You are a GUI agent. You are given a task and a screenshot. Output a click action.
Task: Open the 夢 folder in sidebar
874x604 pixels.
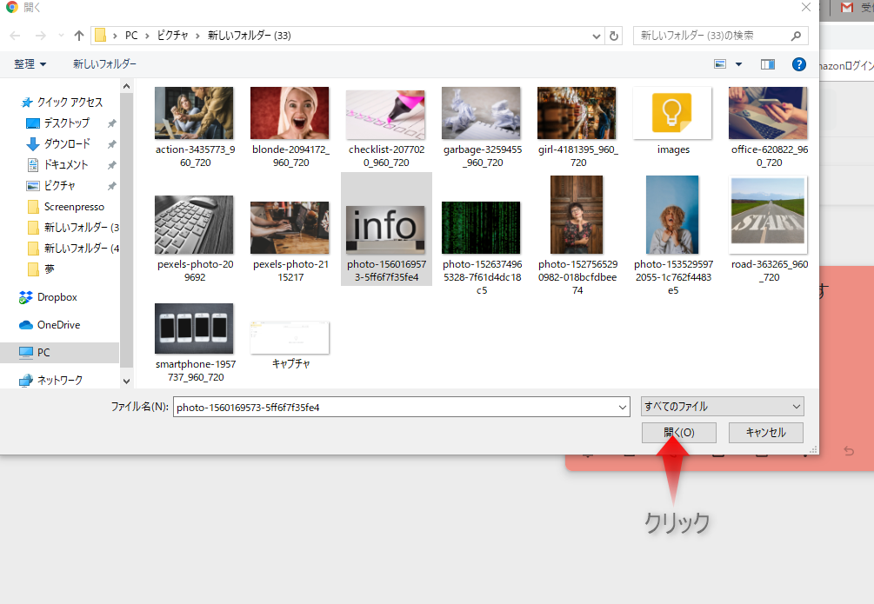point(41,269)
